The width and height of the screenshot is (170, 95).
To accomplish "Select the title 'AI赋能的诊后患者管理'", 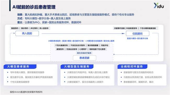I will click(x=34, y=7).
